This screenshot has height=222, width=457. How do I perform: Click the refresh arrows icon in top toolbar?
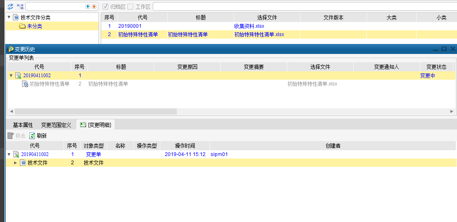click(10, 6)
